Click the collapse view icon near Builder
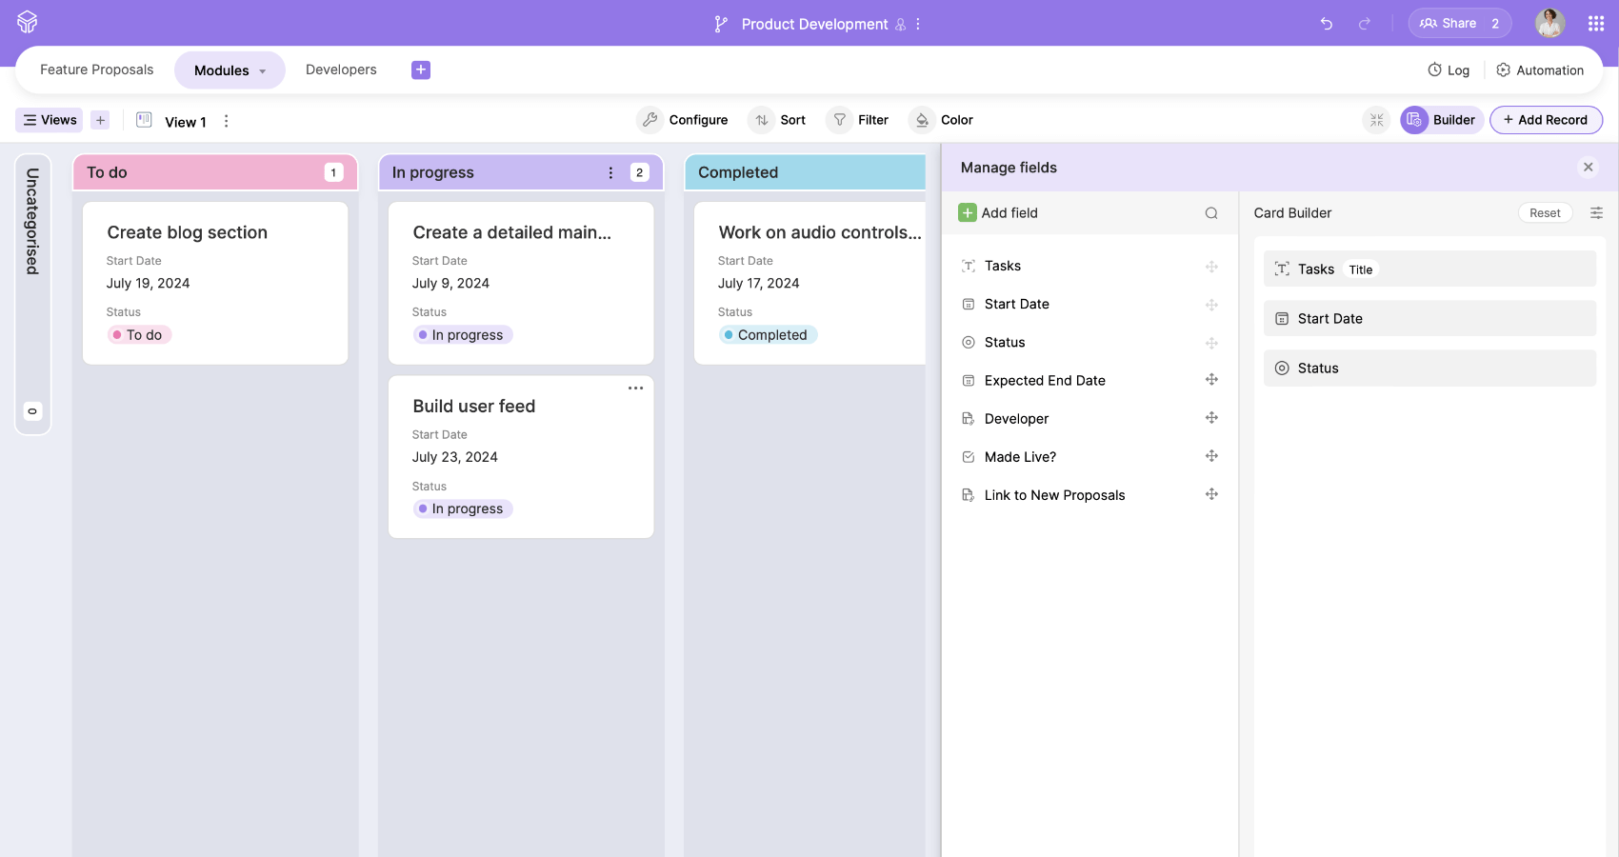 [1376, 120]
